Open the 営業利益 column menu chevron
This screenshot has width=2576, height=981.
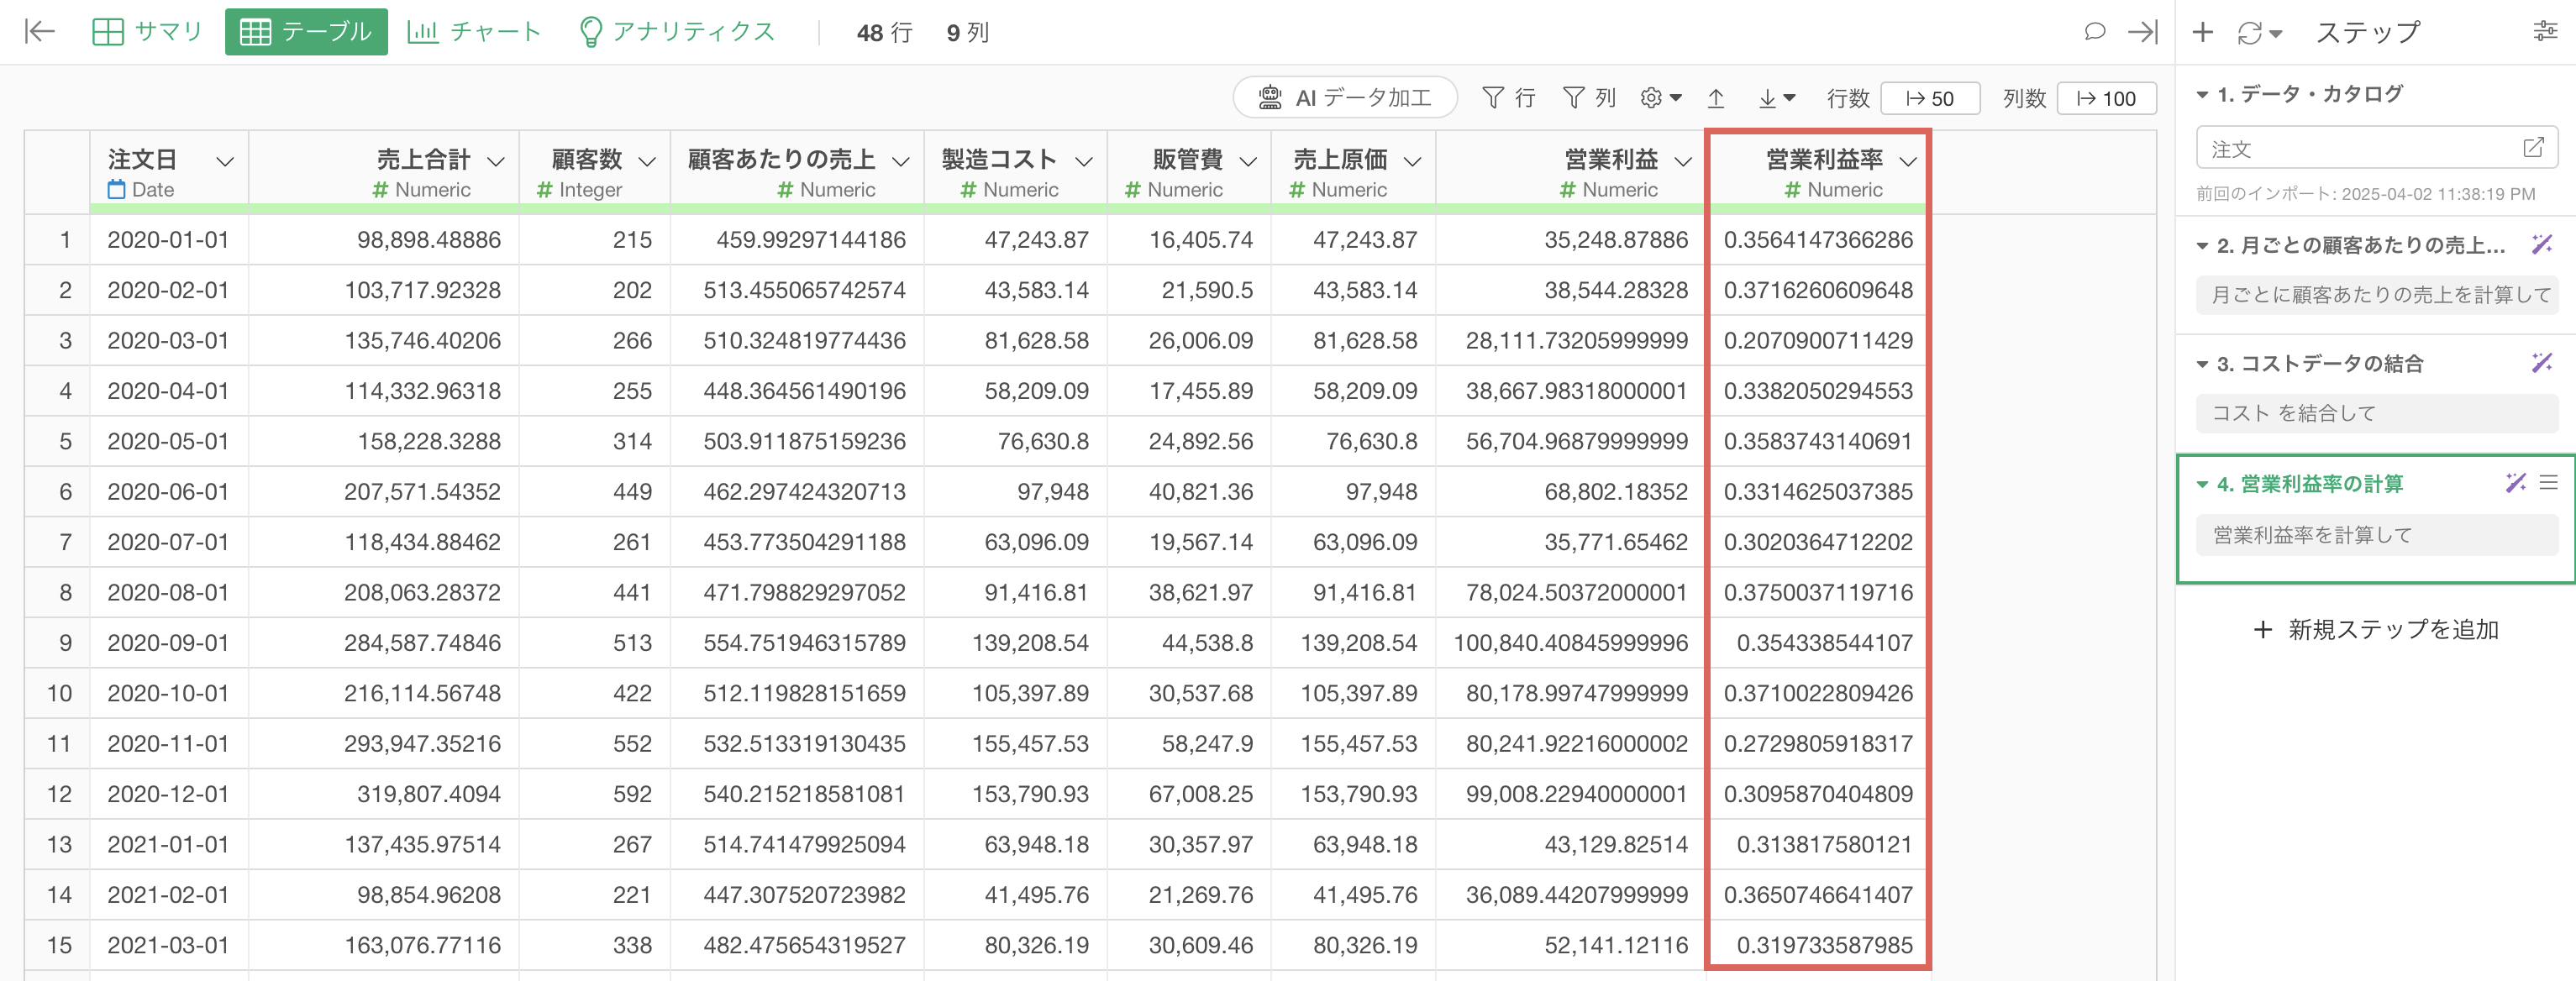pyautogui.click(x=1683, y=161)
